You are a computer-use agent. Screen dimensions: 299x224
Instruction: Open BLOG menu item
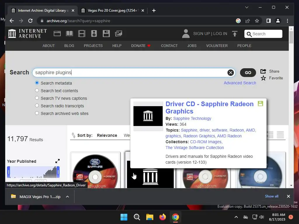[x=69, y=46]
